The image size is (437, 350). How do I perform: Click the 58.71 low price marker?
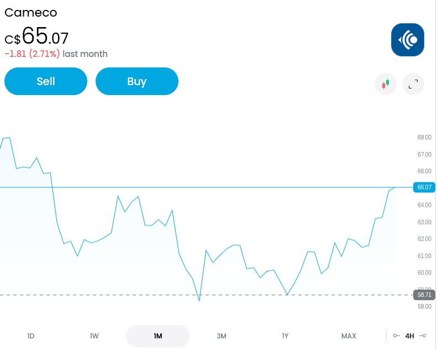coord(424,295)
